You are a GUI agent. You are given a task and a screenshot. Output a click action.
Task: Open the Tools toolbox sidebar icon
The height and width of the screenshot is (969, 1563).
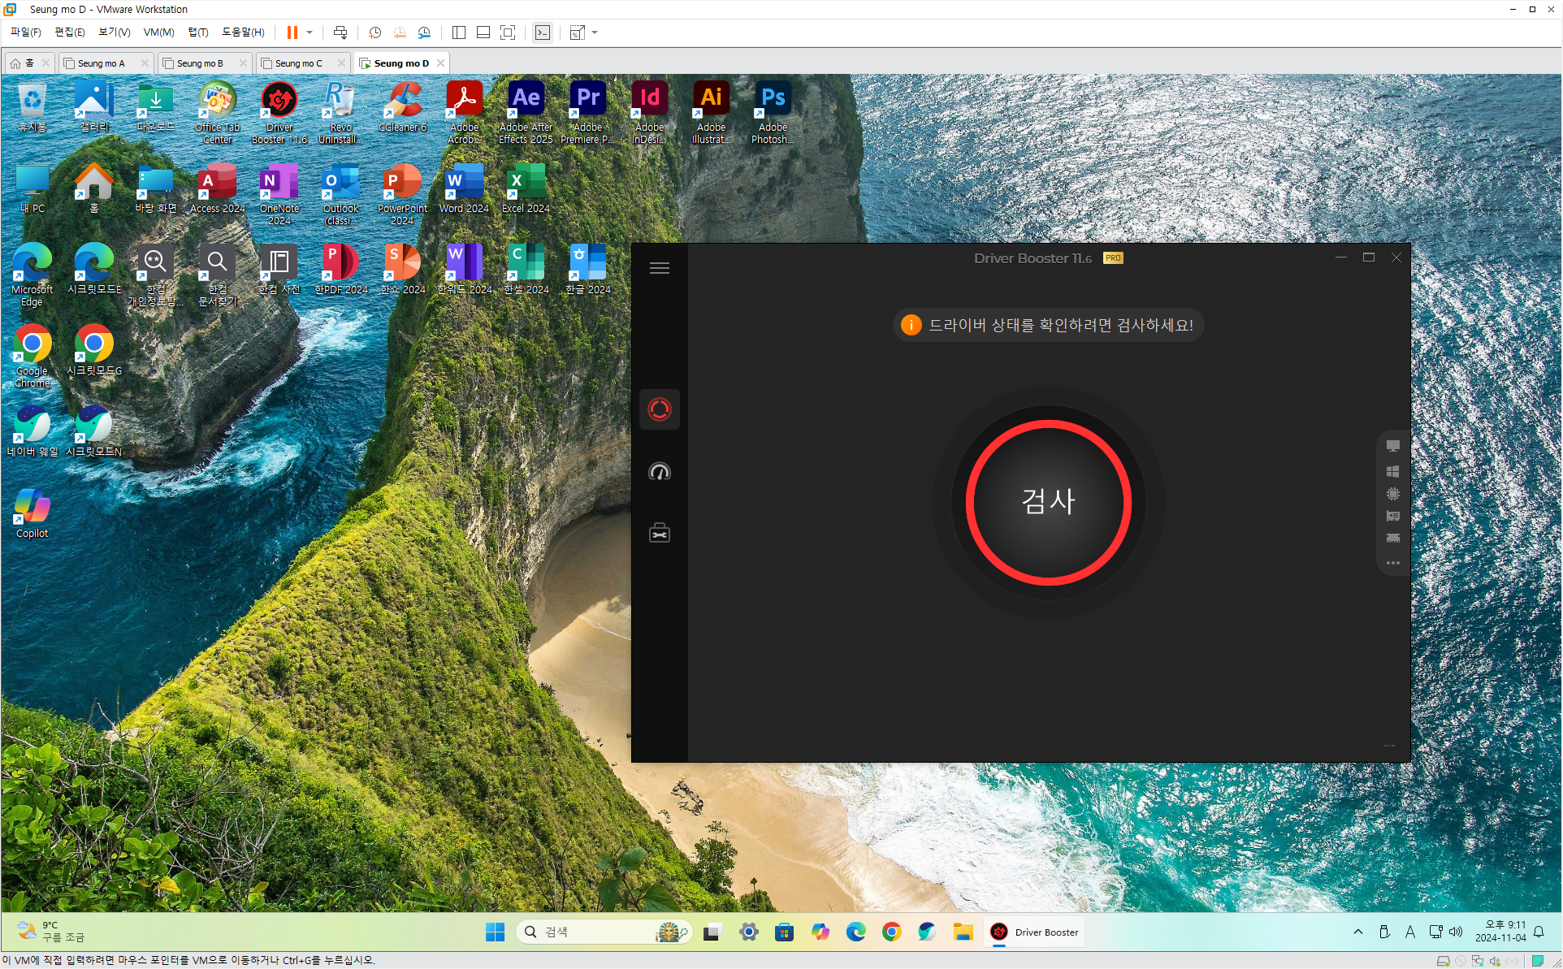pyautogui.click(x=660, y=534)
